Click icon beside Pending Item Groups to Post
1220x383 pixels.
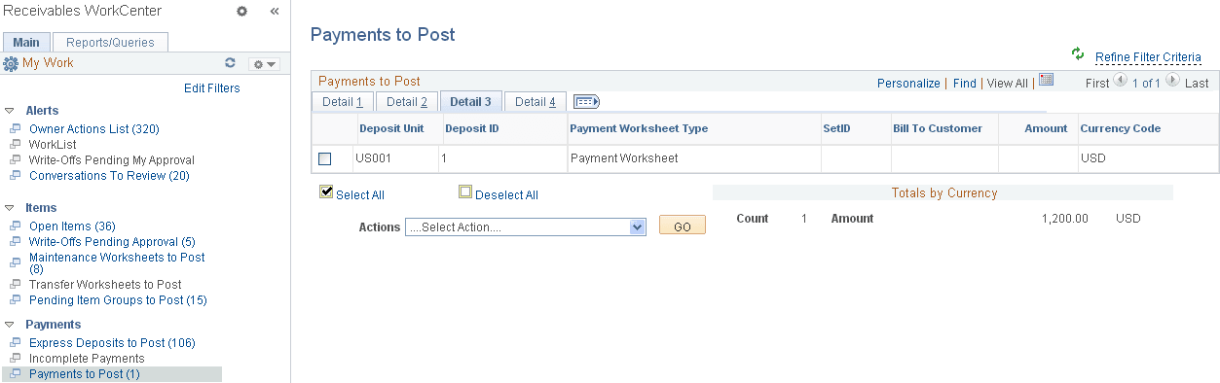coord(15,299)
